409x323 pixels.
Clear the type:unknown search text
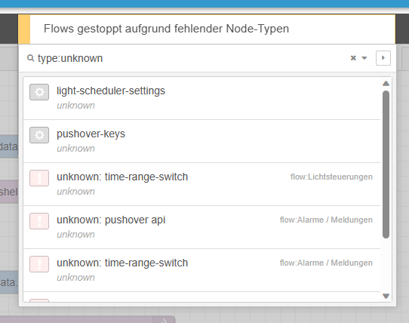coord(353,58)
